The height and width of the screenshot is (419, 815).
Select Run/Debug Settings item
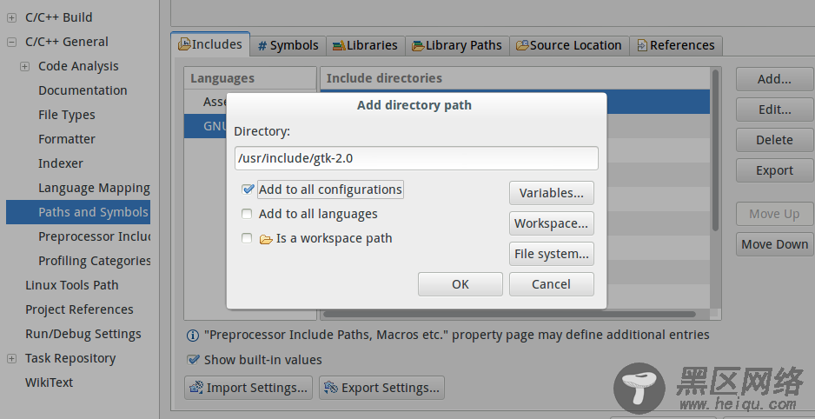(83, 335)
